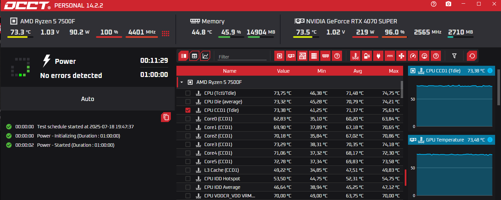The image size is (501, 200).
Task: Filter sensors by CPU hardware
Action: 279,56
